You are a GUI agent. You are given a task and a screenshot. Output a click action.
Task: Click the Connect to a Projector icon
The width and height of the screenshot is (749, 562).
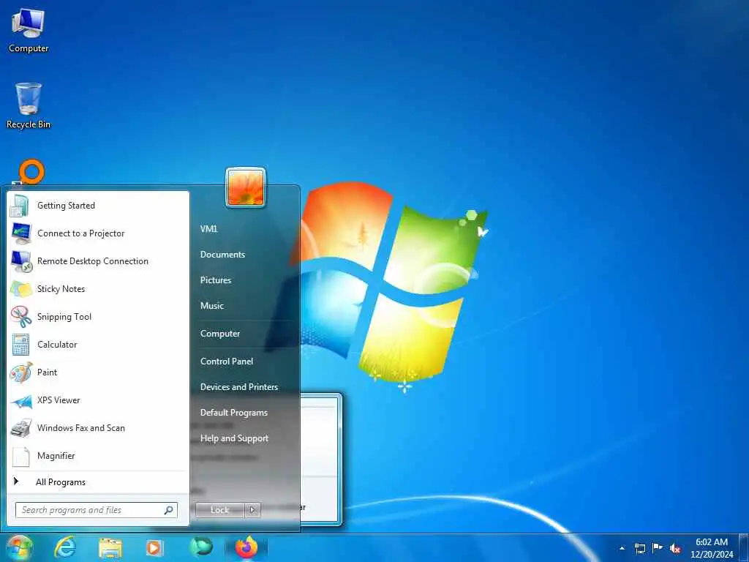coord(20,233)
